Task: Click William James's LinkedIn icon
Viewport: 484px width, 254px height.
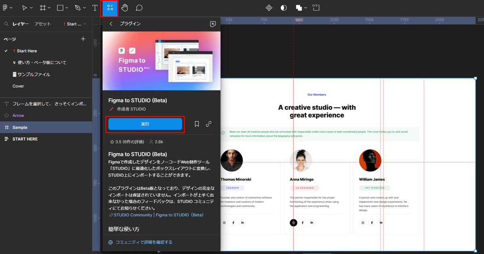Action: (x=381, y=223)
